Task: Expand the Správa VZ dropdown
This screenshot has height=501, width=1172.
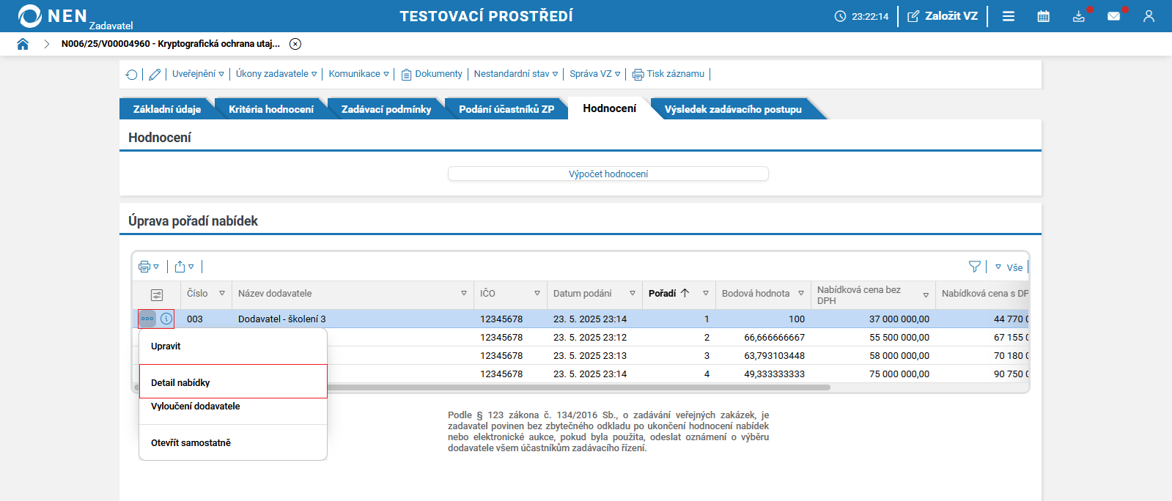Action: click(595, 74)
